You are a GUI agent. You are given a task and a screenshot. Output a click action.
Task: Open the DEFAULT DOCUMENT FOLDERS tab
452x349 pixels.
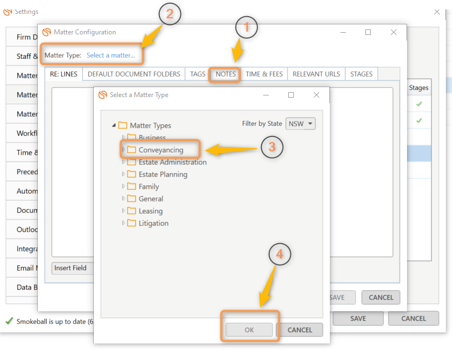(x=134, y=74)
